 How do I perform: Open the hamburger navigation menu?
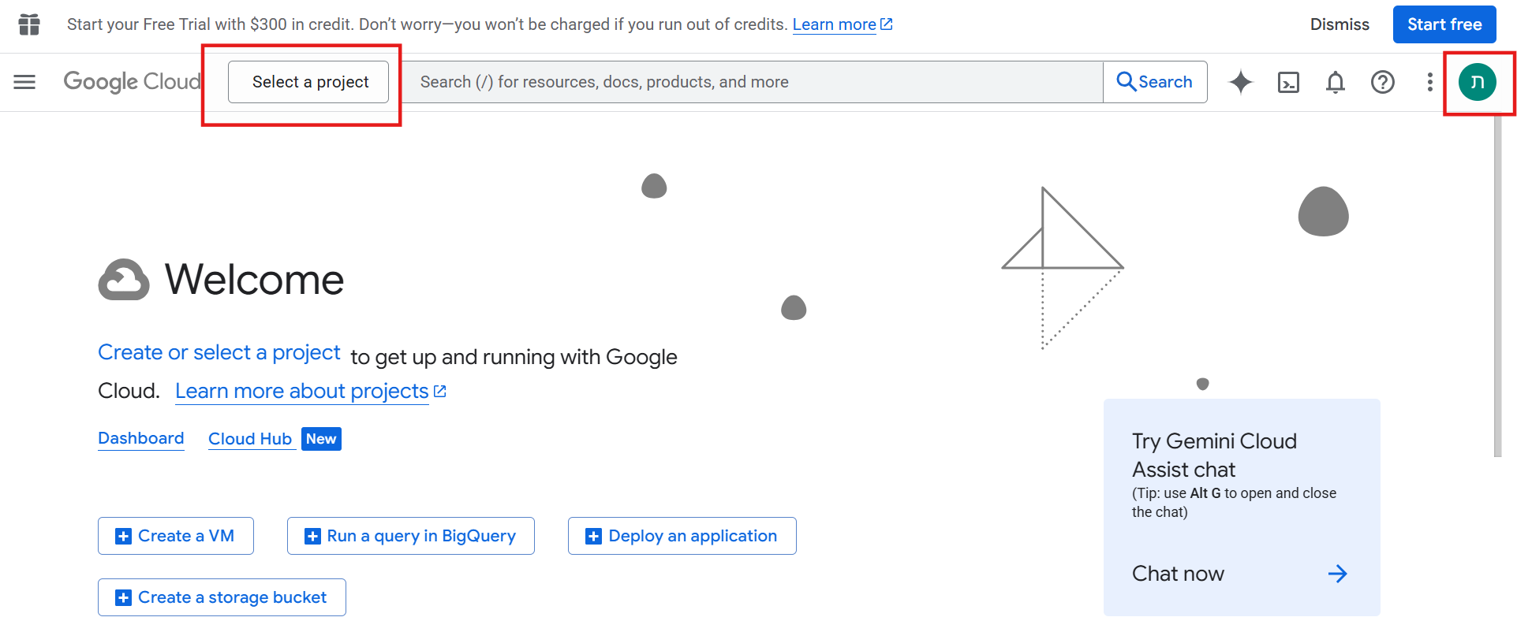tap(24, 82)
